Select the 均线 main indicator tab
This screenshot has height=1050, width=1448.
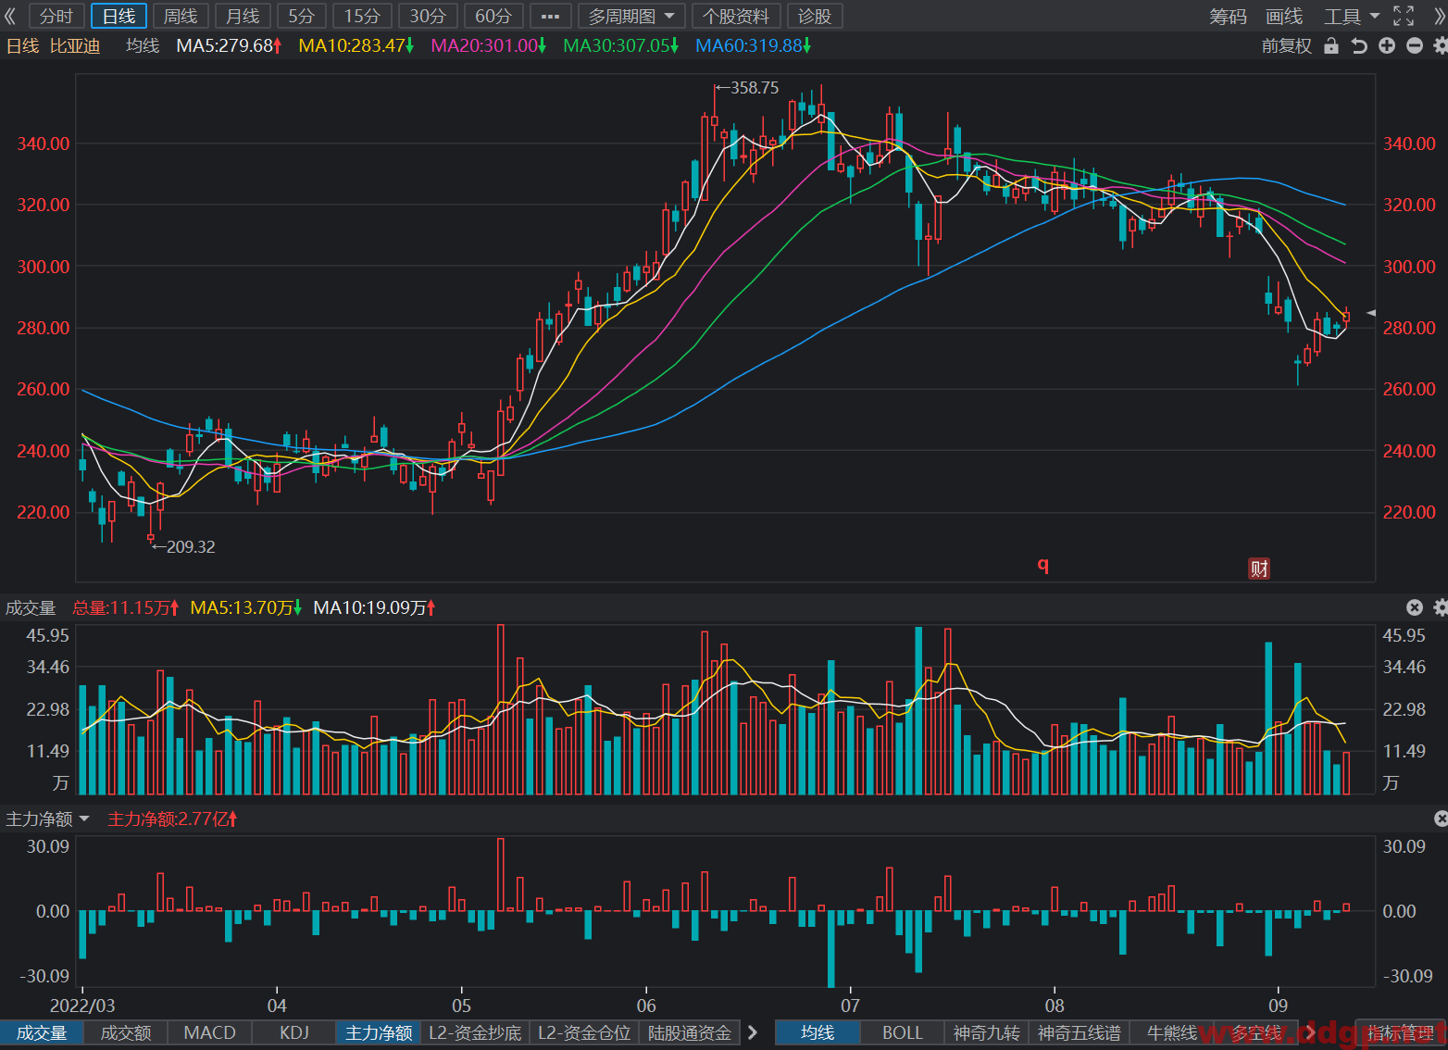click(x=818, y=1032)
